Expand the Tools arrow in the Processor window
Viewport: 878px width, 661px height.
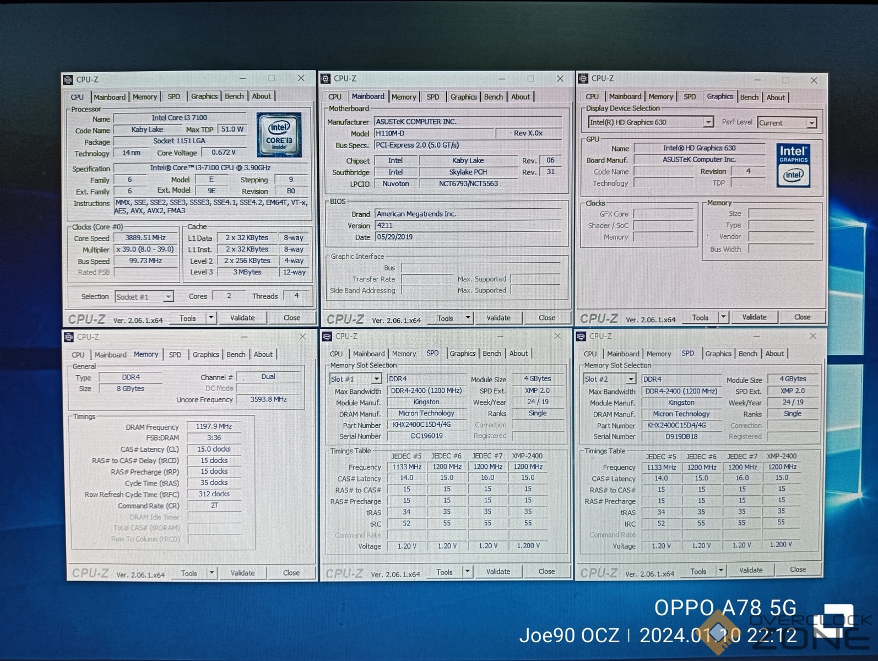pos(211,318)
